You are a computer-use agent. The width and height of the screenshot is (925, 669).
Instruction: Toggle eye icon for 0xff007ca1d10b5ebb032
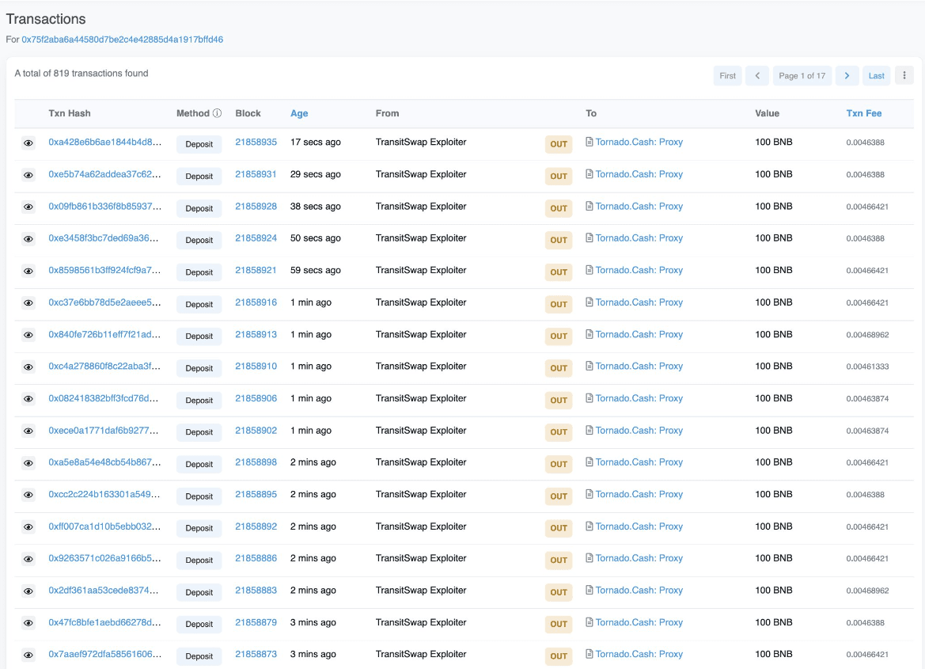(x=28, y=527)
